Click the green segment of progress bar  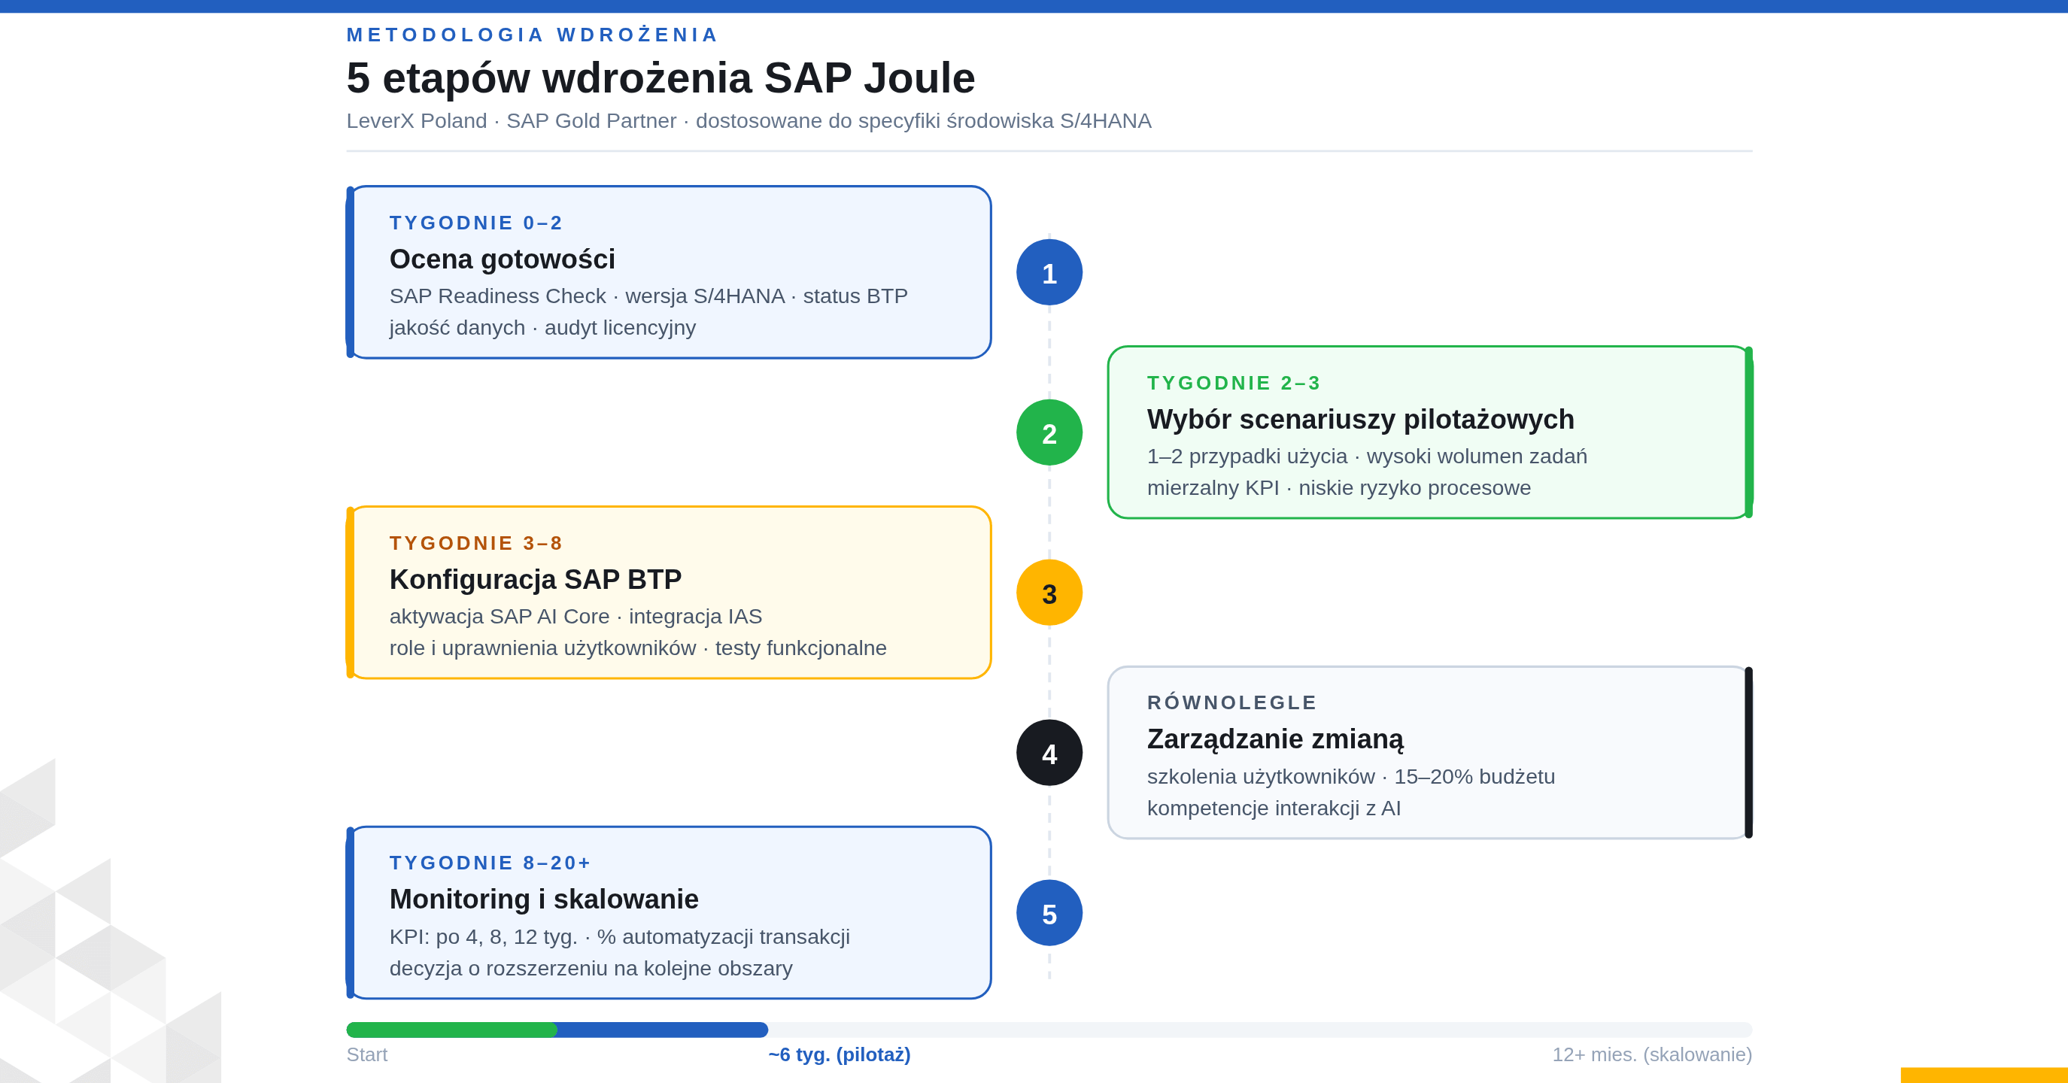[x=451, y=1030]
